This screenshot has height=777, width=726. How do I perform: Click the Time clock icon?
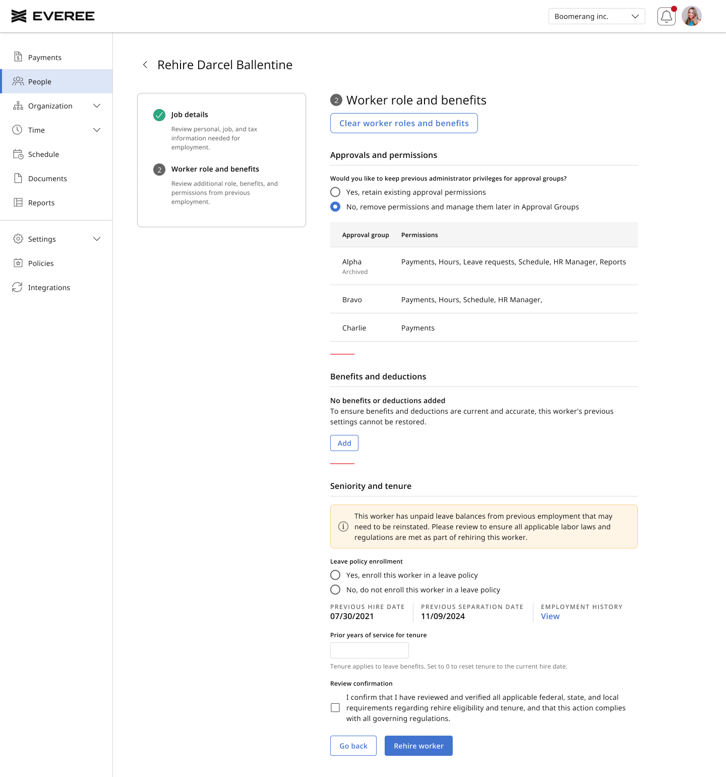[17, 130]
